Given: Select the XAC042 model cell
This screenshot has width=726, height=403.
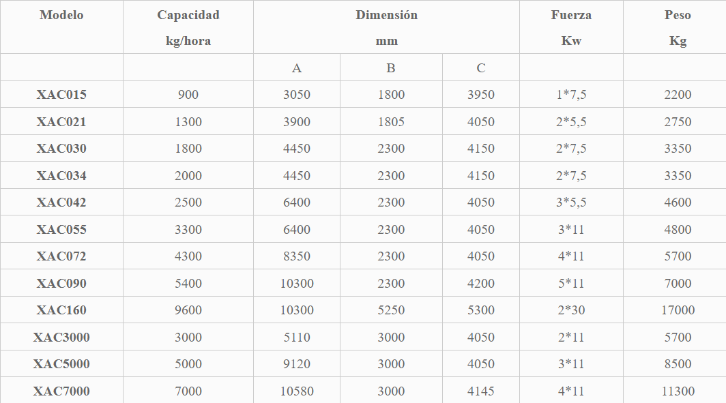Looking at the screenshot, I should (x=61, y=203).
